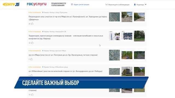Image resolution: width=175 pixels, height=98 pixels.
Task: Click the user profile icon next to Надежда
Action: [135, 5]
